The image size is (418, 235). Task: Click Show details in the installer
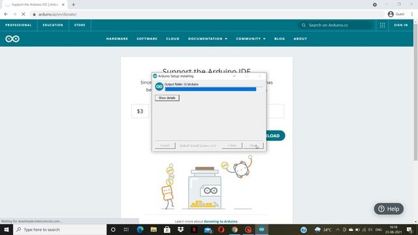167,98
